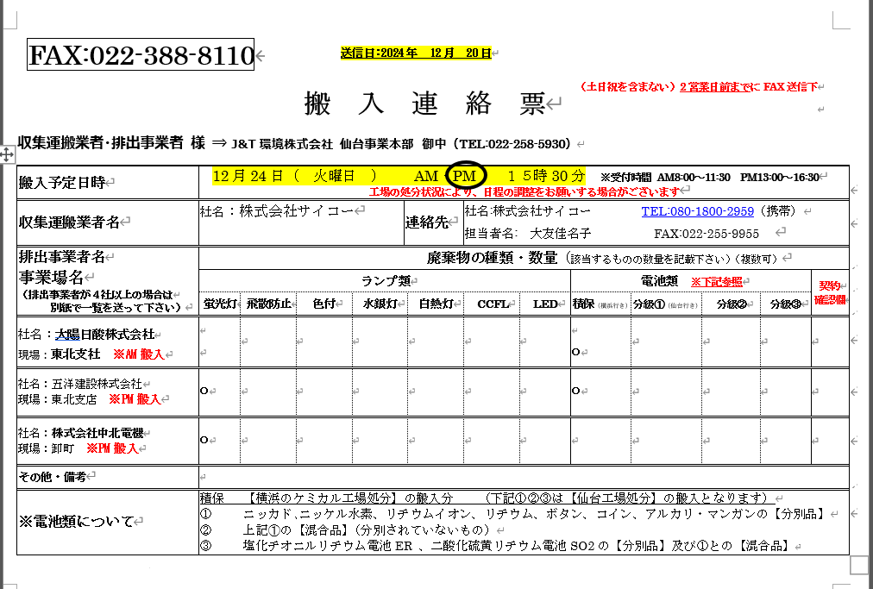Image resolution: width=873 pixels, height=589 pixels.
Task: Click the highlighted 12月24日 delivery date
Action: pos(248,176)
